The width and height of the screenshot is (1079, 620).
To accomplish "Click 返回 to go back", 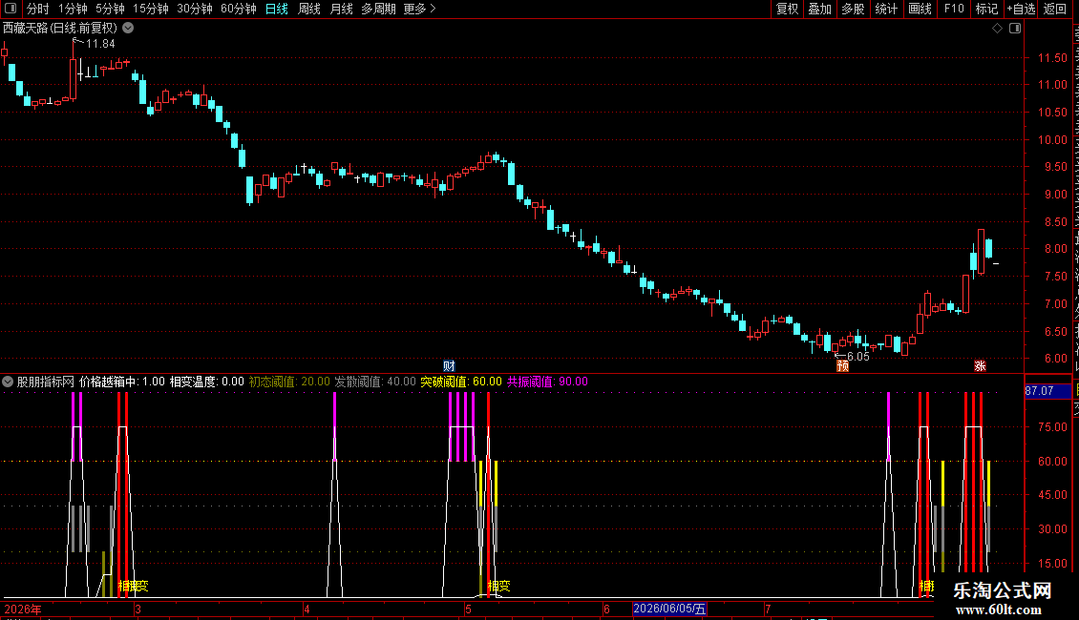I will (1055, 9).
